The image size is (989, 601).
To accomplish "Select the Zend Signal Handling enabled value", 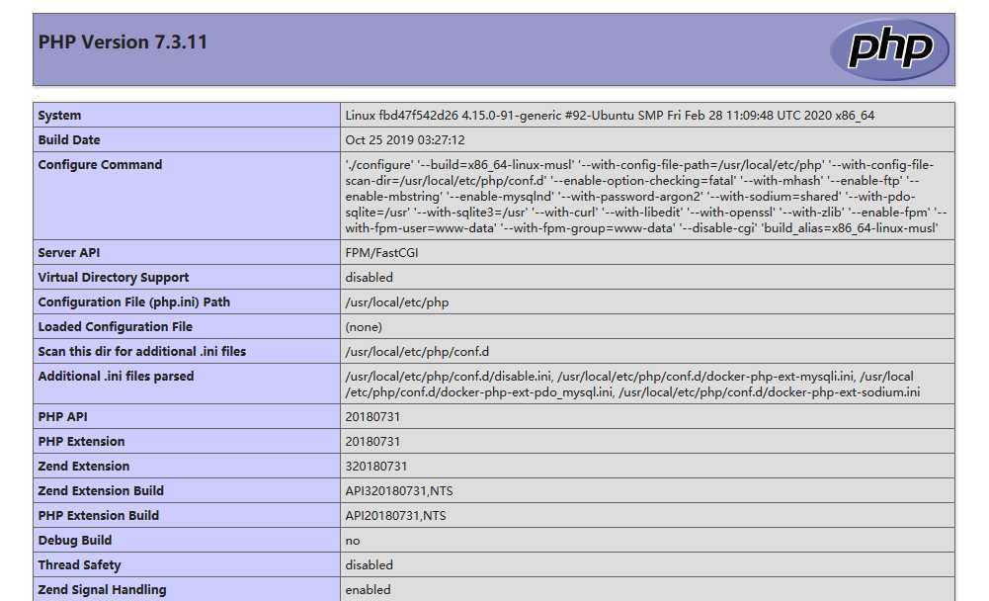I will pos(368,590).
